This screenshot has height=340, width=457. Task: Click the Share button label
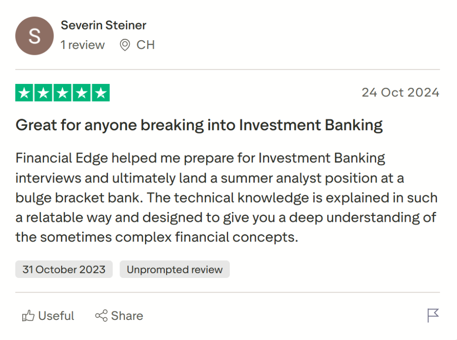(x=127, y=316)
